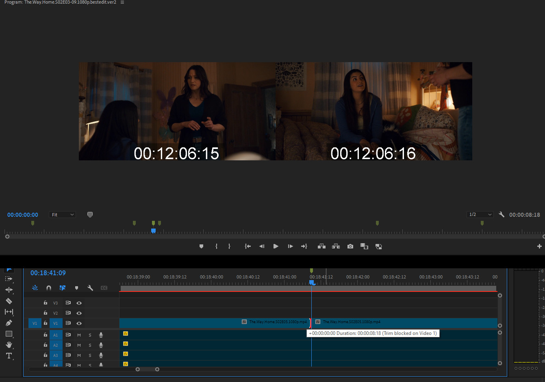Enable voice-over record on A2
The height and width of the screenshot is (382, 545).
coord(101,345)
